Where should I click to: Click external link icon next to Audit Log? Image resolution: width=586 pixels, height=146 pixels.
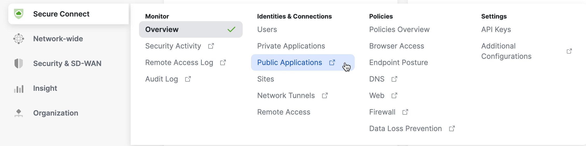tap(188, 79)
